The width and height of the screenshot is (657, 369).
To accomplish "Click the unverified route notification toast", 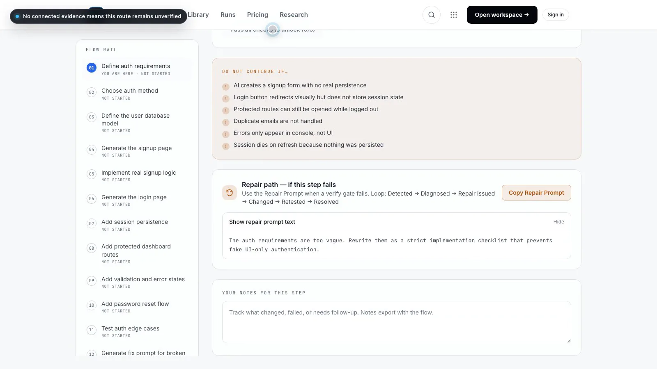I will tap(99, 16).
